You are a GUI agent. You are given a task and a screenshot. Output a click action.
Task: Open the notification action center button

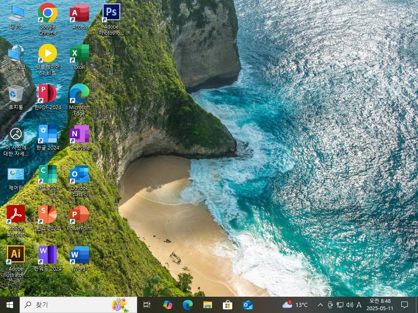click(x=405, y=304)
